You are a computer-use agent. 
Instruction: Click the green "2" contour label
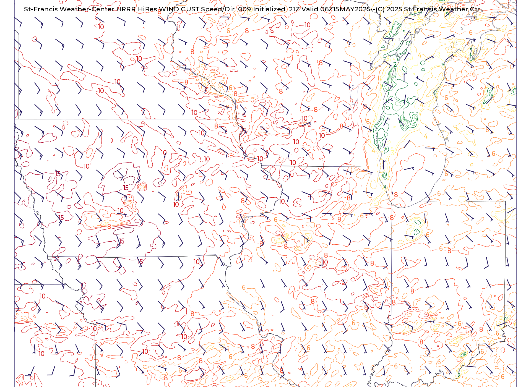point(395,64)
